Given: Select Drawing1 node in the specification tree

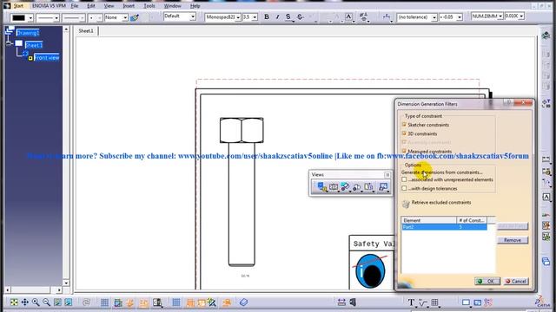Looking at the screenshot, I should tap(28, 33).
